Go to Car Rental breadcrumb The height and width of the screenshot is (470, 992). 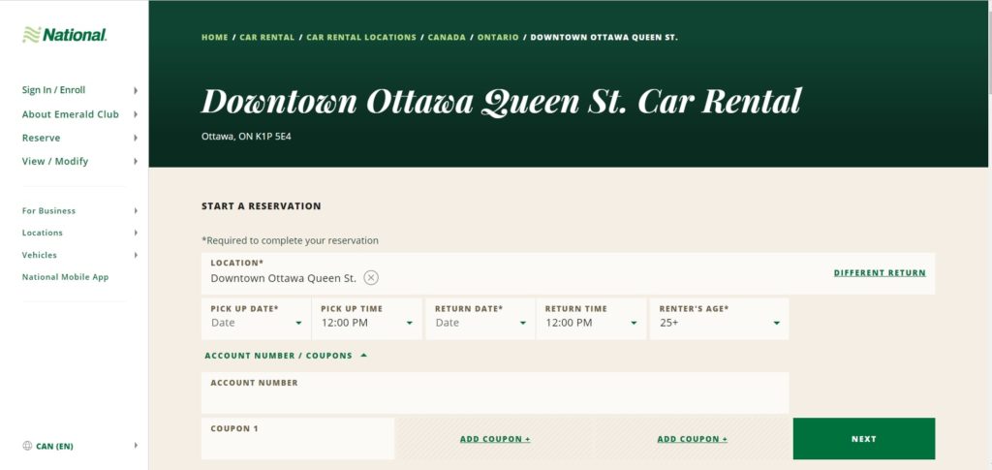tap(267, 38)
